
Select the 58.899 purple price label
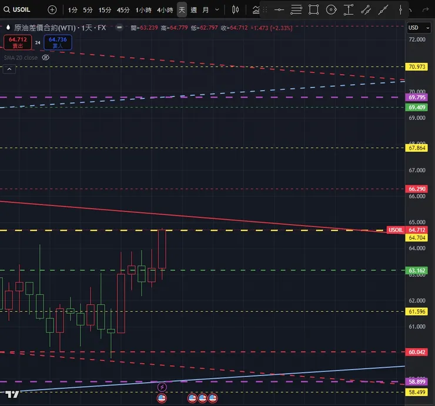[417, 381]
